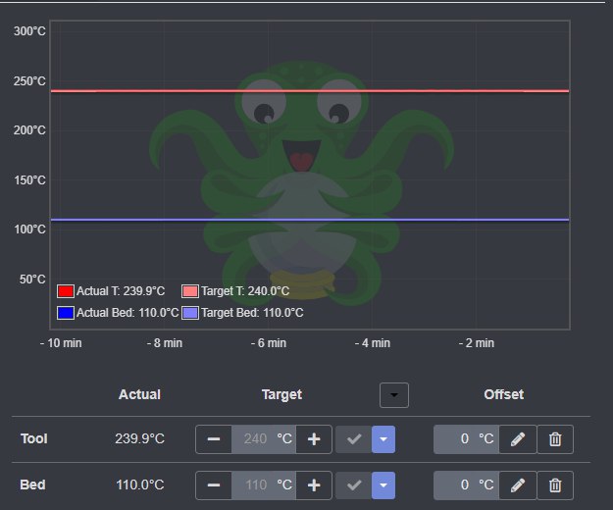Confirm Bed target temperature with checkmark
Viewport: 613px width, 510px height.
[x=354, y=485]
